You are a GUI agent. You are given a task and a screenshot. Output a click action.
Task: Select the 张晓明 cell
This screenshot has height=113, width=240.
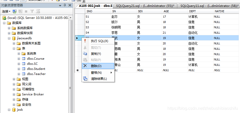[x=123, y=27]
